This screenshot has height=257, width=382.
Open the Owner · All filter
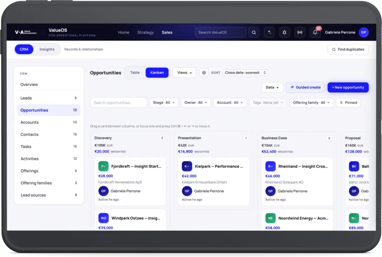[196, 102]
